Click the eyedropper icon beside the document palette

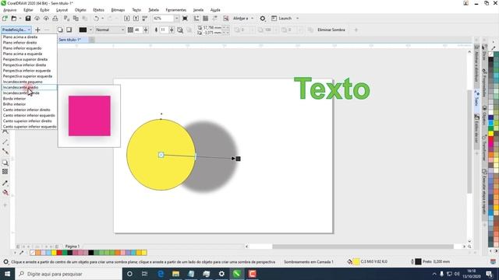(x=22, y=253)
